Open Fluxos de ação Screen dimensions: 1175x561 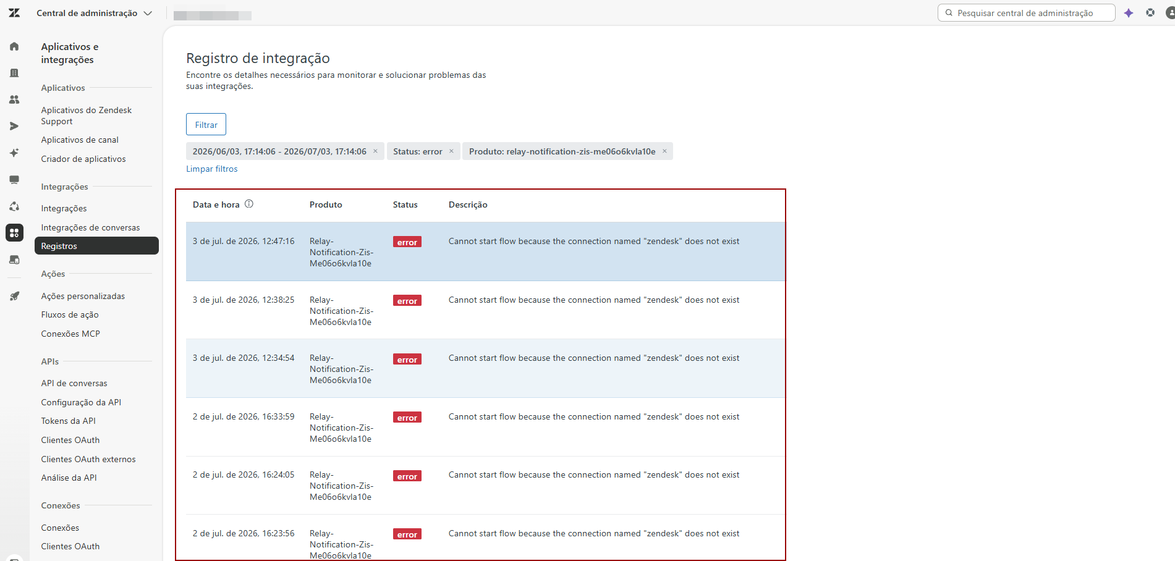coord(70,314)
